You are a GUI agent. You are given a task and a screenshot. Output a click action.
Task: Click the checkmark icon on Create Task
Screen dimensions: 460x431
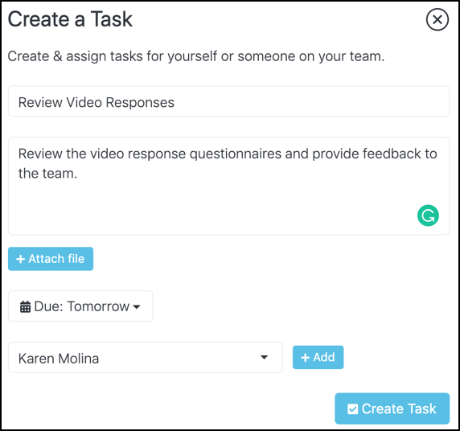click(352, 409)
